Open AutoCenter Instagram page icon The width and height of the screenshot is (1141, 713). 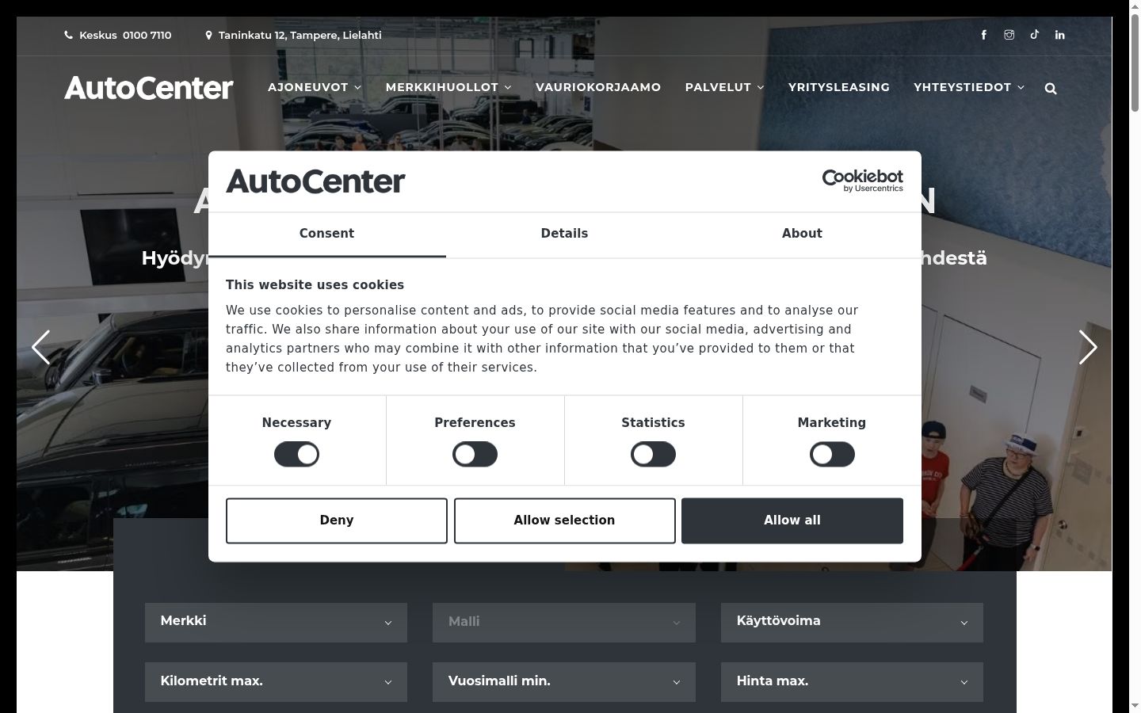pyautogui.click(x=1009, y=35)
